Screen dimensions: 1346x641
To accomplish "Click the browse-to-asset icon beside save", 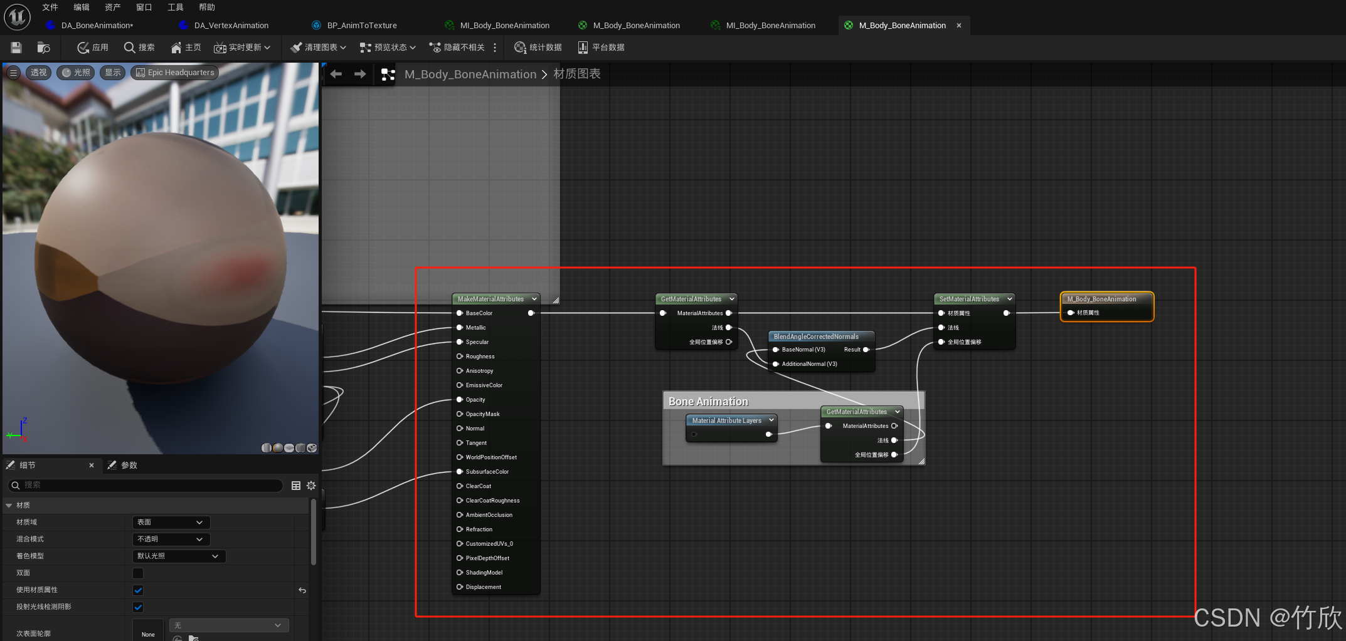I will click(x=43, y=47).
